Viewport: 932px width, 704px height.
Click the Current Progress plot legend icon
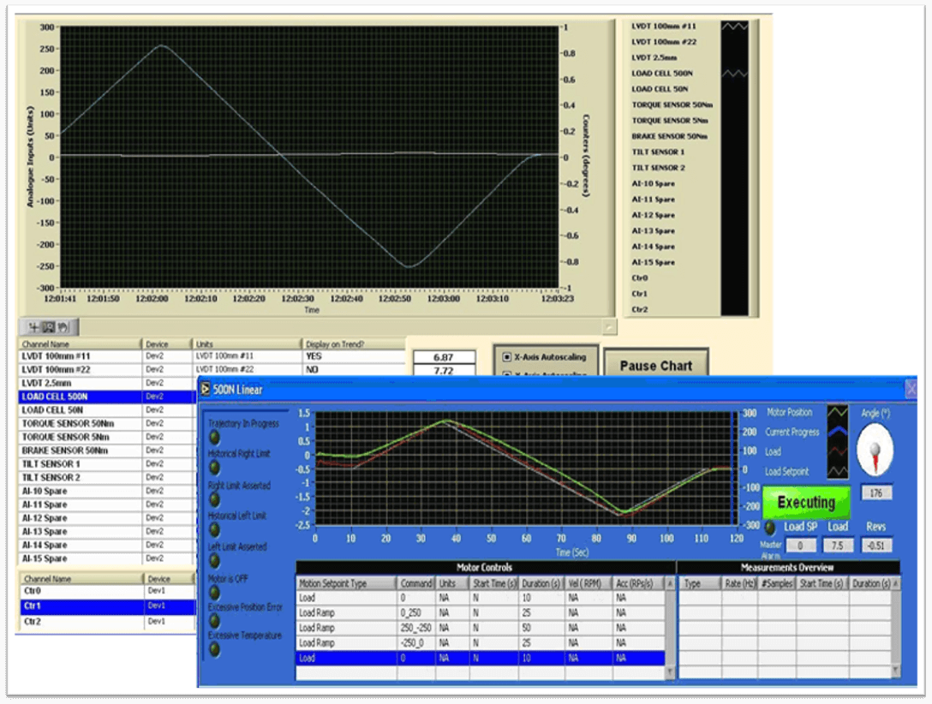tap(838, 433)
